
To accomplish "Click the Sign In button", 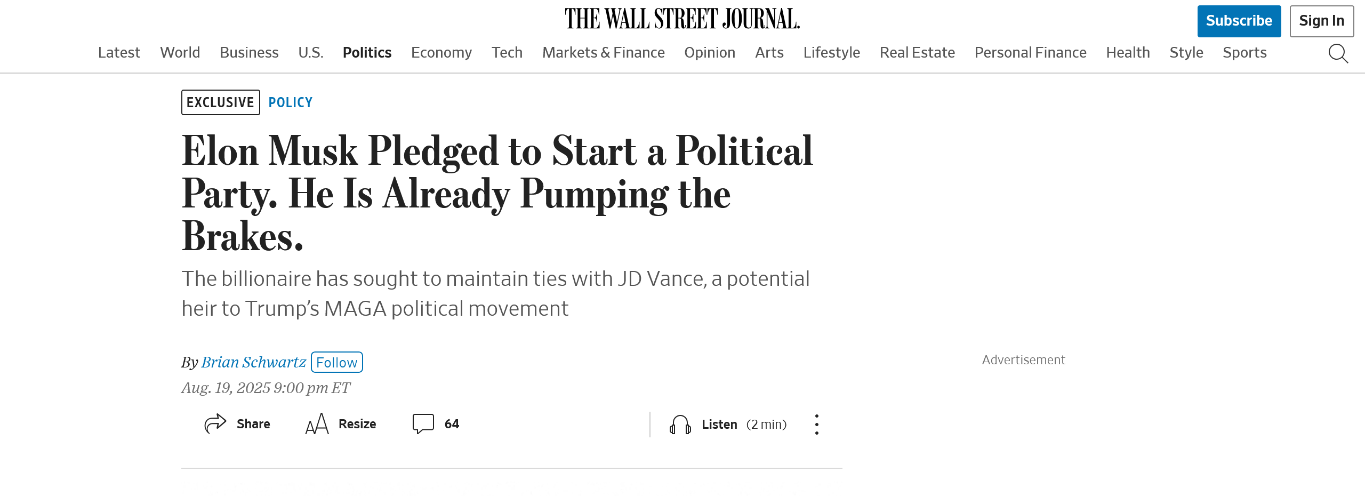I will coord(1322,21).
